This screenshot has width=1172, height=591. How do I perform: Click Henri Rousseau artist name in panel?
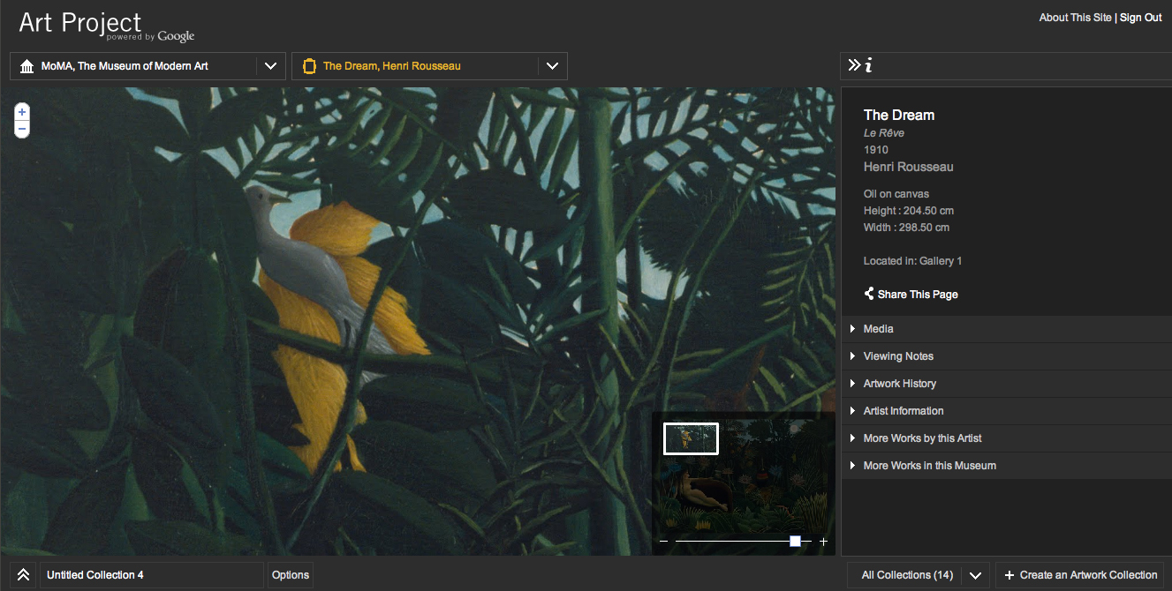909,167
